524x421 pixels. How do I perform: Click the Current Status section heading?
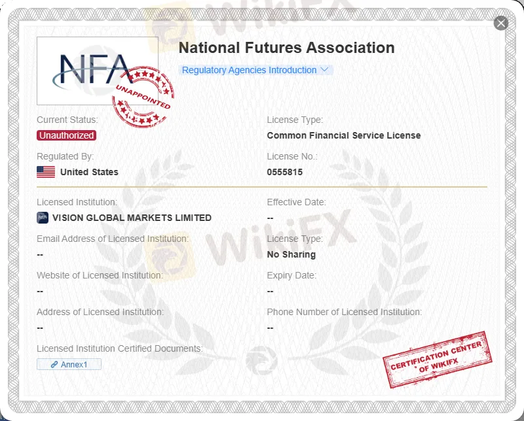tap(66, 120)
